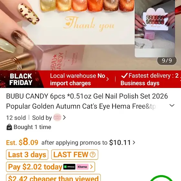Tap the $2.42 cheaper than viewed tag
Image resolution: width=181 pixels, height=181 pixels.
click(x=53, y=178)
